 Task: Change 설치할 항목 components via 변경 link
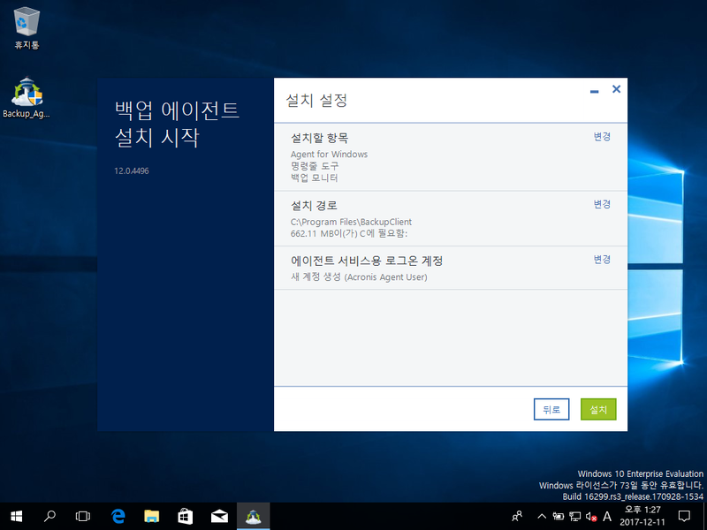tap(602, 137)
